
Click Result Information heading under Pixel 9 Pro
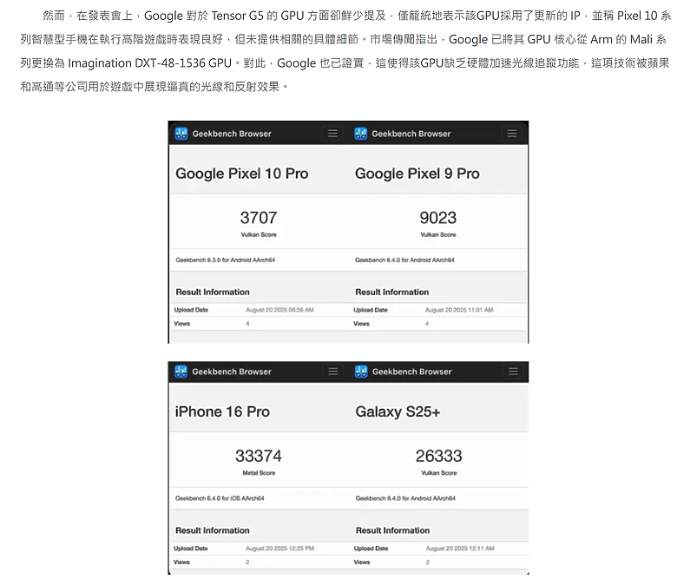click(392, 293)
